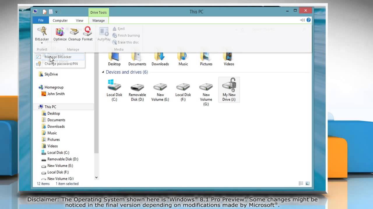Select SkyDrive in the navigation pane
The height and width of the screenshot is (209, 373).
point(51,74)
